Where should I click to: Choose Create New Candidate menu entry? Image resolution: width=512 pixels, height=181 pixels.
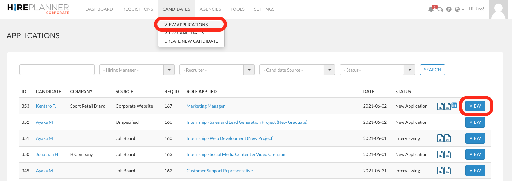(191, 41)
